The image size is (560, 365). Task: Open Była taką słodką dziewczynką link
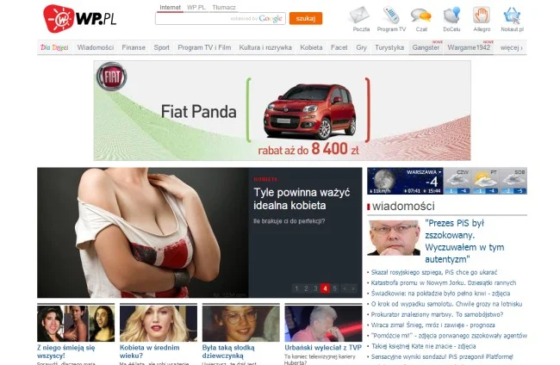(x=228, y=351)
